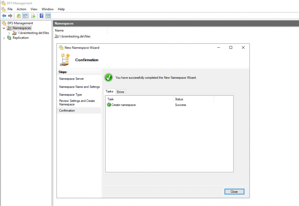Click the Success status cell
Screen dimensions: 299x206
tap(180, 105)
